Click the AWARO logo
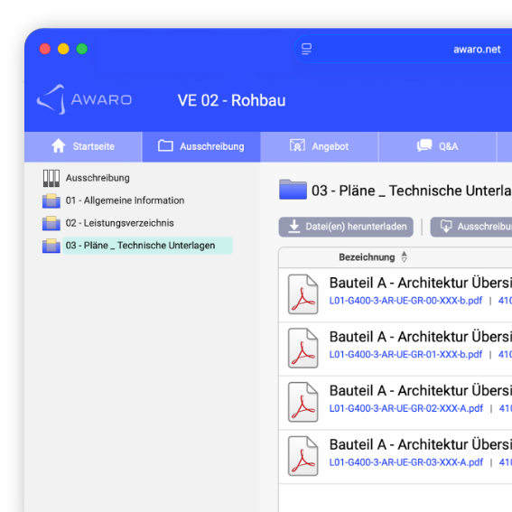 [84, 99]
